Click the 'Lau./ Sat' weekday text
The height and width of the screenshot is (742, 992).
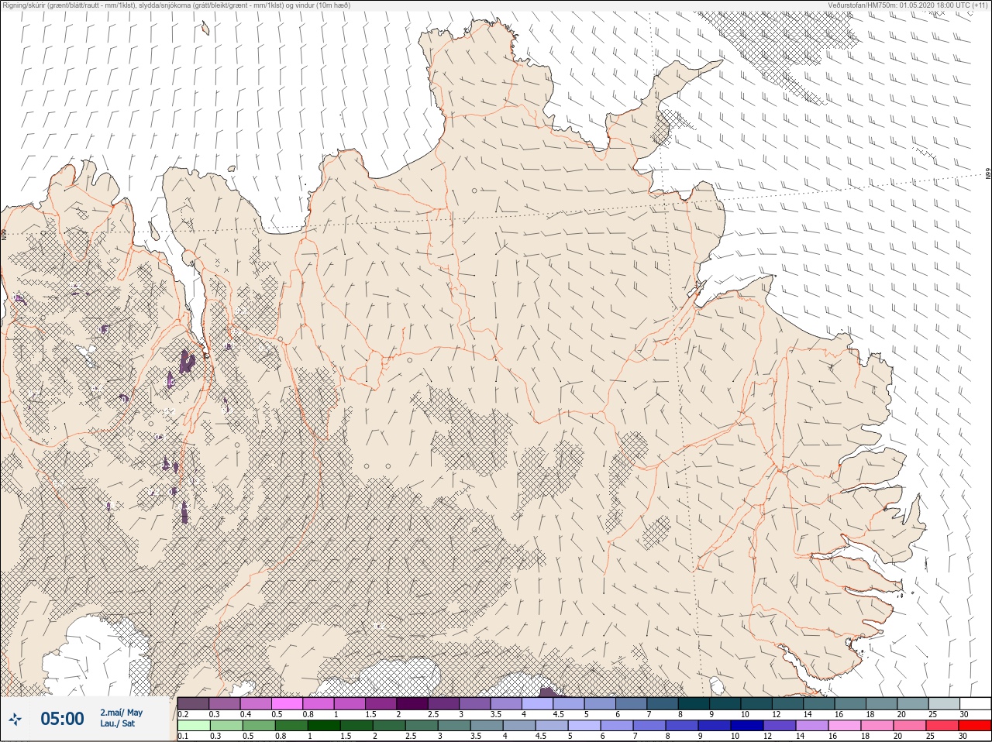tap(117, 723)
